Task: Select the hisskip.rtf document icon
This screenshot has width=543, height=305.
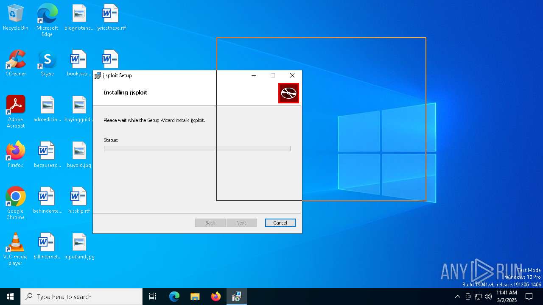Action: pyautogui.click(x=79, y=200)
